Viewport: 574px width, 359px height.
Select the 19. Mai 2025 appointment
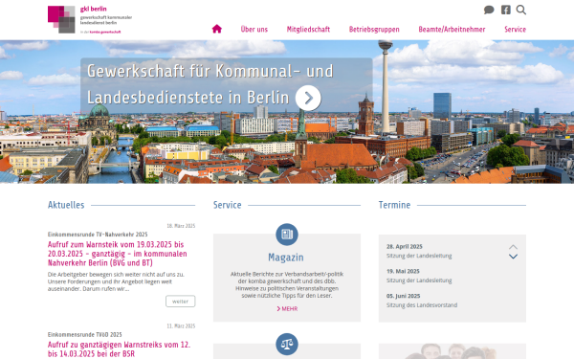pyautogui.click(x=403, y=272)
